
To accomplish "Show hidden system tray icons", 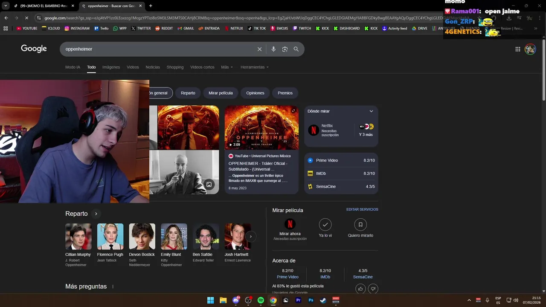I will point(469,300).
